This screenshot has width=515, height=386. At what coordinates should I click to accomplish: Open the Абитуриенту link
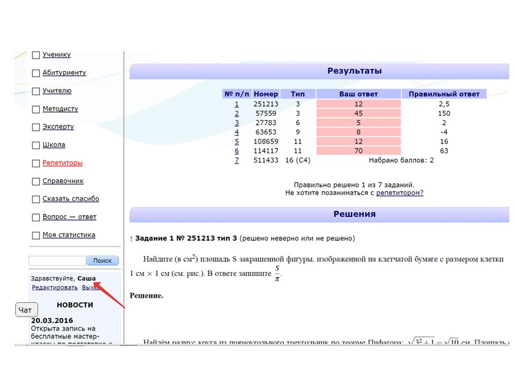(64, 73)
